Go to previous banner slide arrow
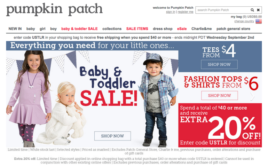This screenshot has height=168, width=268. [15, 96]
